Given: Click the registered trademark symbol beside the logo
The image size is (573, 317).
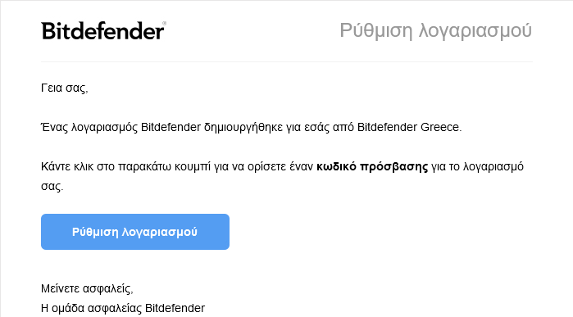Looking at the screenshot, I should coord(164,24).
